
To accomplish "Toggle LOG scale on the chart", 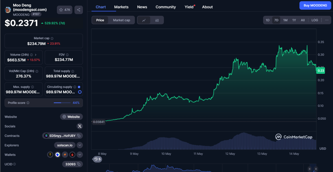I will tap(315, 20).
